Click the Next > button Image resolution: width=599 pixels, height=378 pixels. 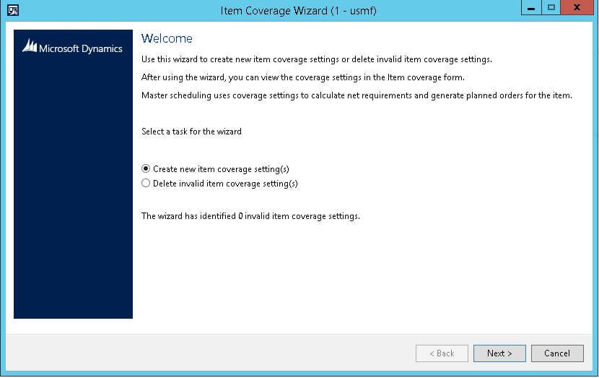point(499,353)
